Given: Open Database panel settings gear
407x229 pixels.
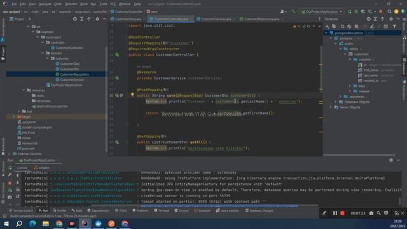Looking at the screenshot, I should pyautogui.click(x=391, y=19).
